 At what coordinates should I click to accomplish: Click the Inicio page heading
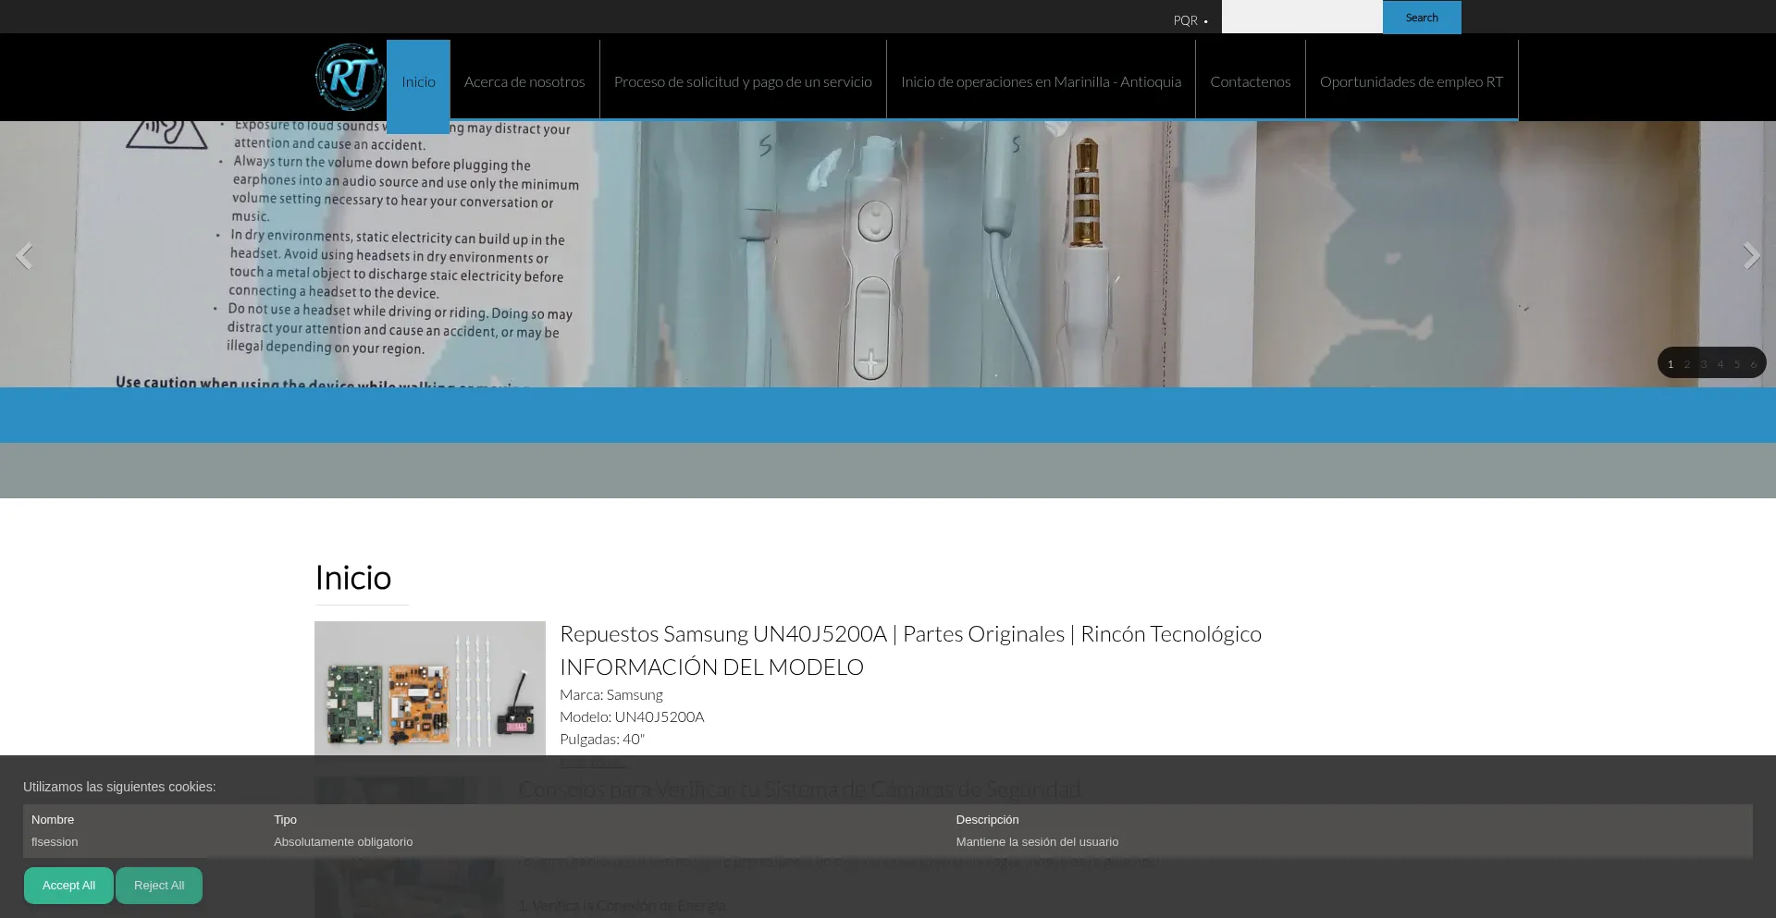[353, 578]
